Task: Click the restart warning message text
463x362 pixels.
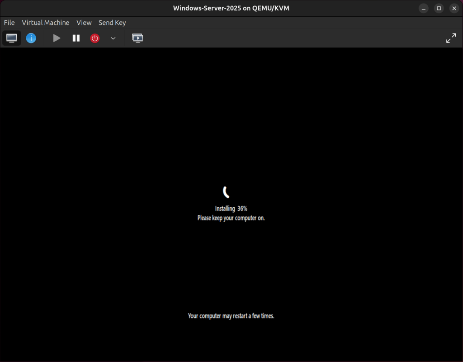Action: pos(231,316)
